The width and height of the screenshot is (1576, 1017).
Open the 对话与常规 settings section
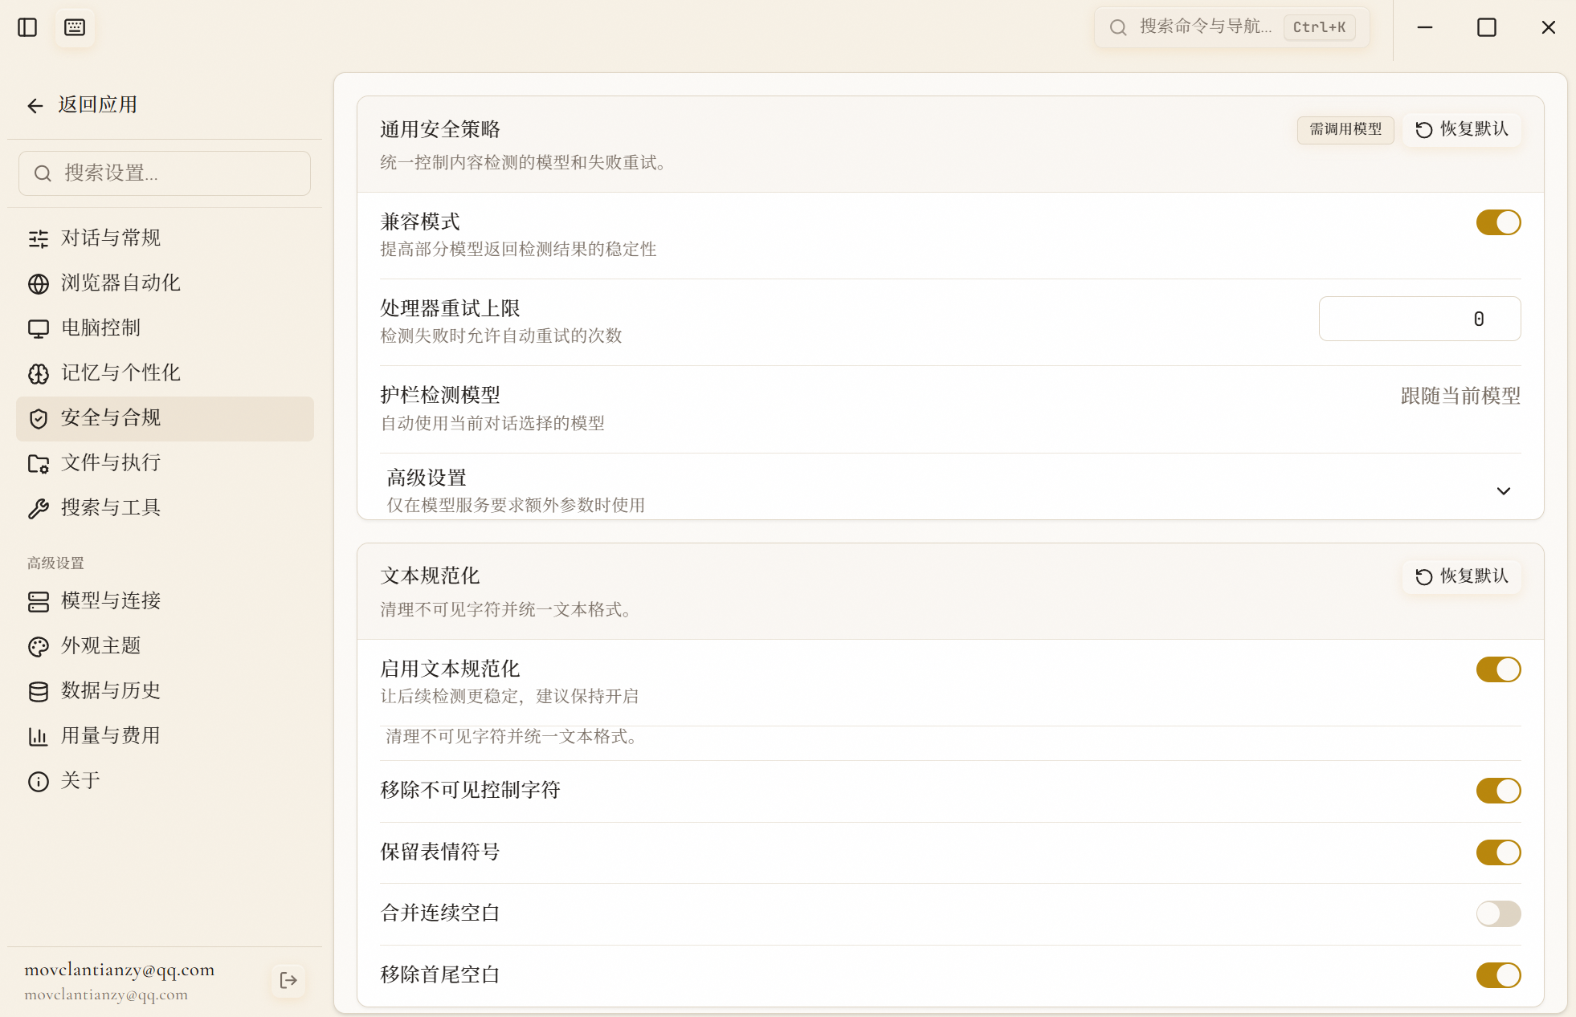pos(165,238)
